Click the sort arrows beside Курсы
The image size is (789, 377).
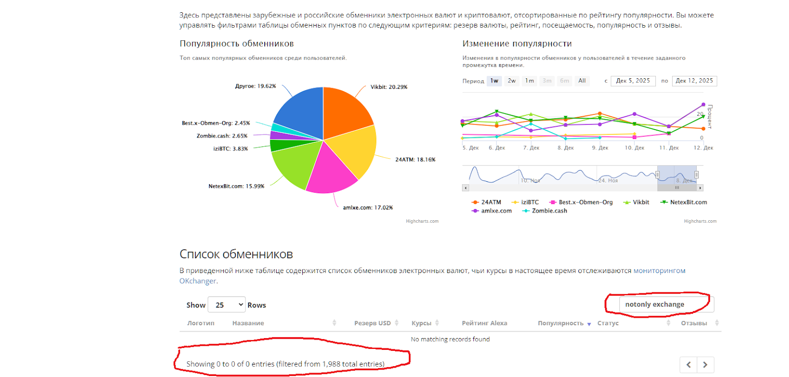coord(437,323)
